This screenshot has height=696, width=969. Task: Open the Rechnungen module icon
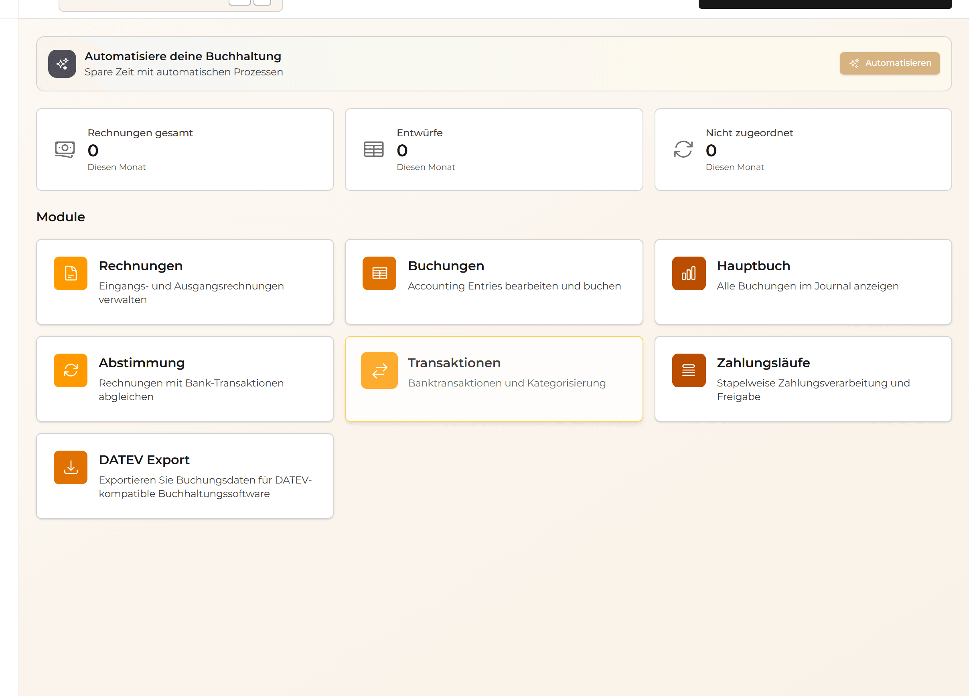(71, 273)
